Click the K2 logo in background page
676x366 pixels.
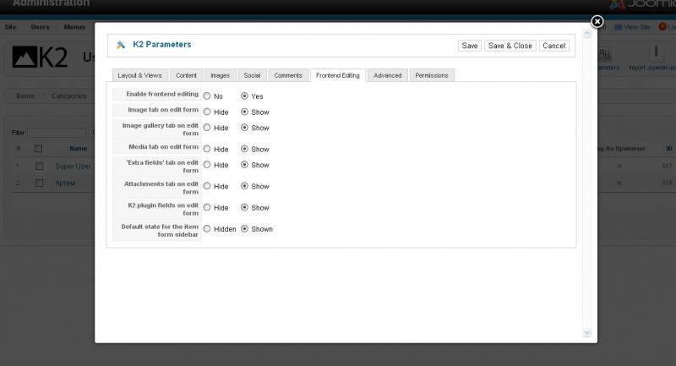coord(40,57)
